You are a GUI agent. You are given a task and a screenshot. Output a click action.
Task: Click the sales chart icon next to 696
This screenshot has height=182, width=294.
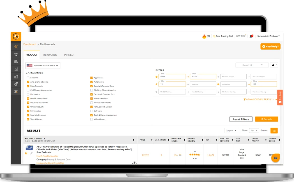(180, 155)
